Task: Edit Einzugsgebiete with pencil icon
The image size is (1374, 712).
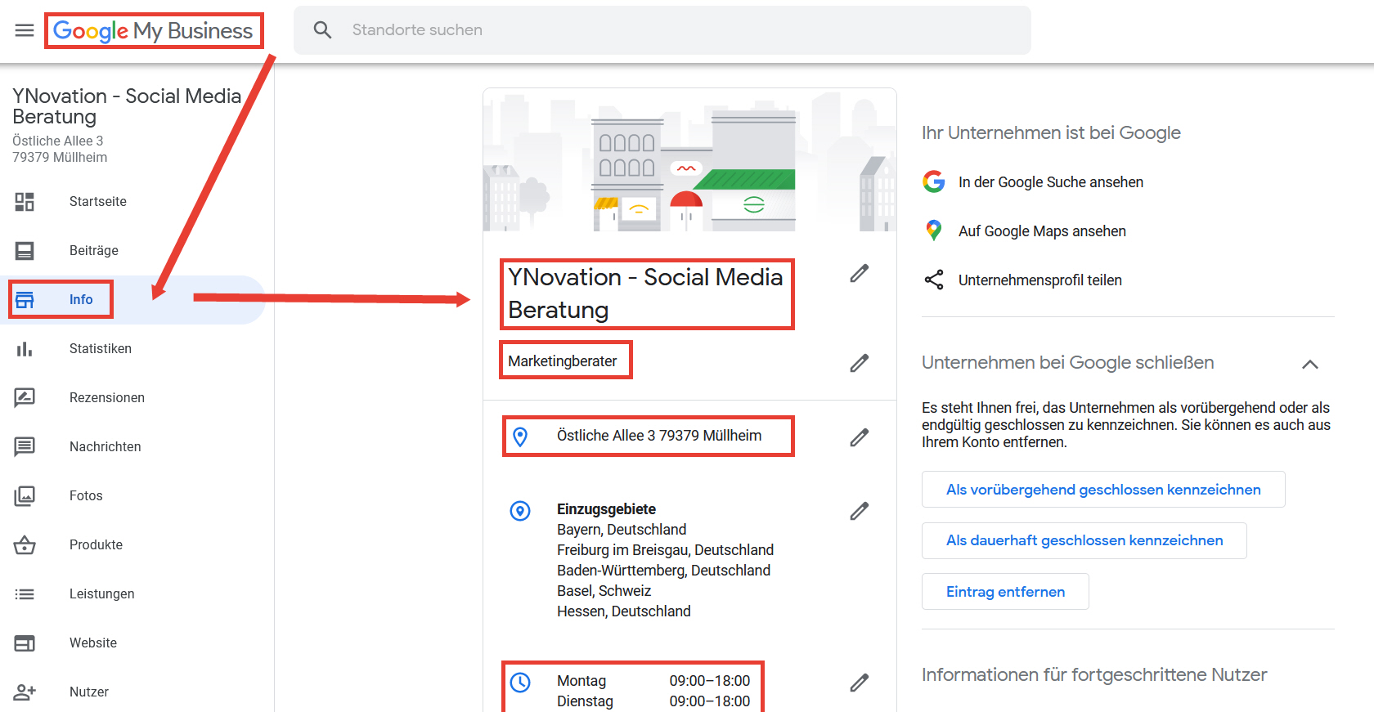Action: click(x=859, y=511)
